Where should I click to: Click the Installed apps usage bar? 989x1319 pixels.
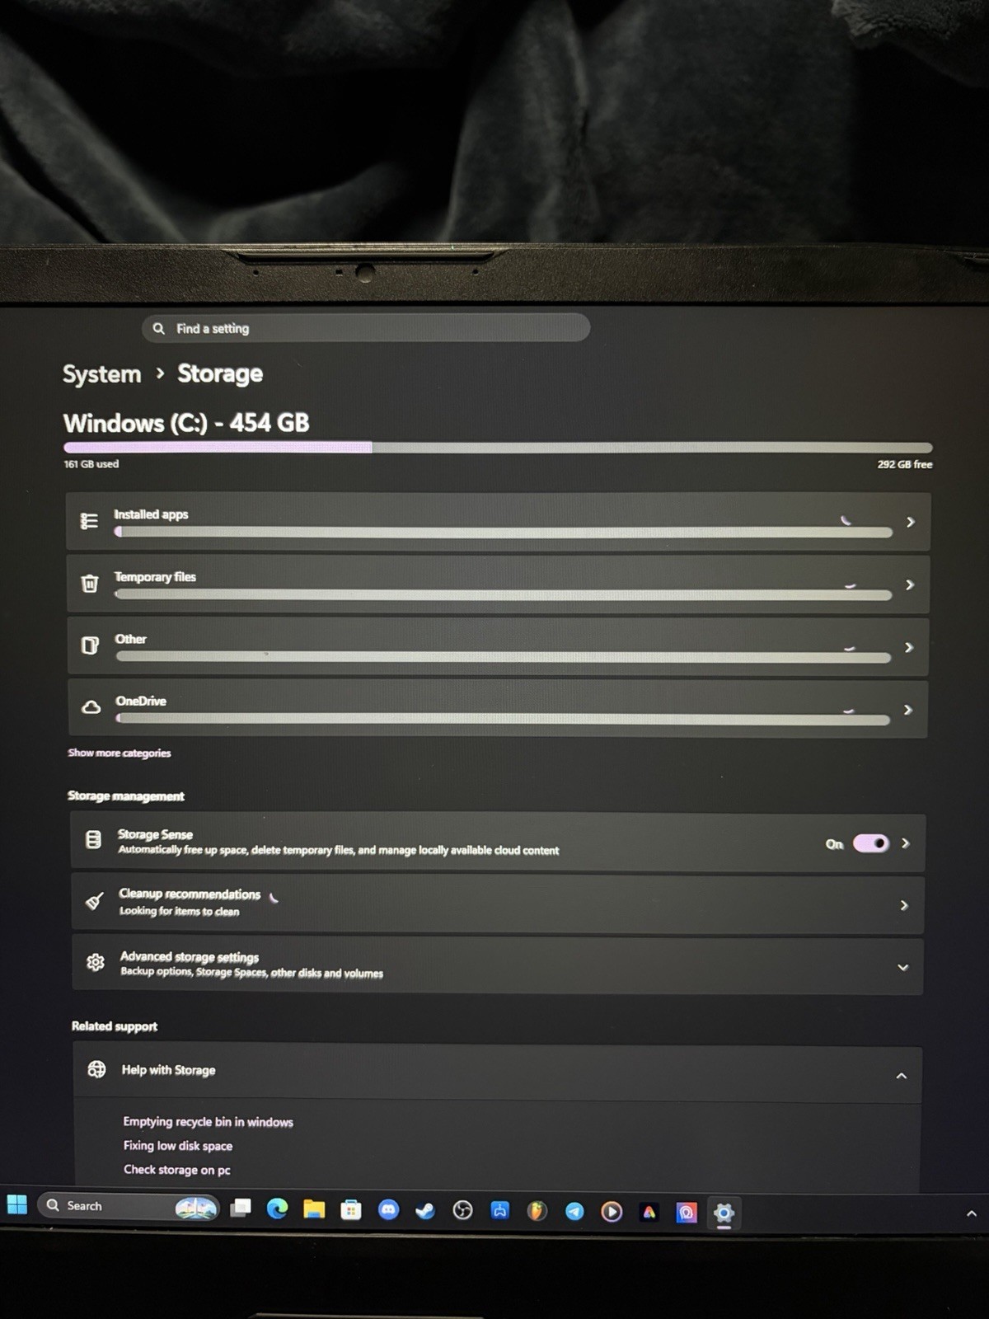[x=504, y=533]
